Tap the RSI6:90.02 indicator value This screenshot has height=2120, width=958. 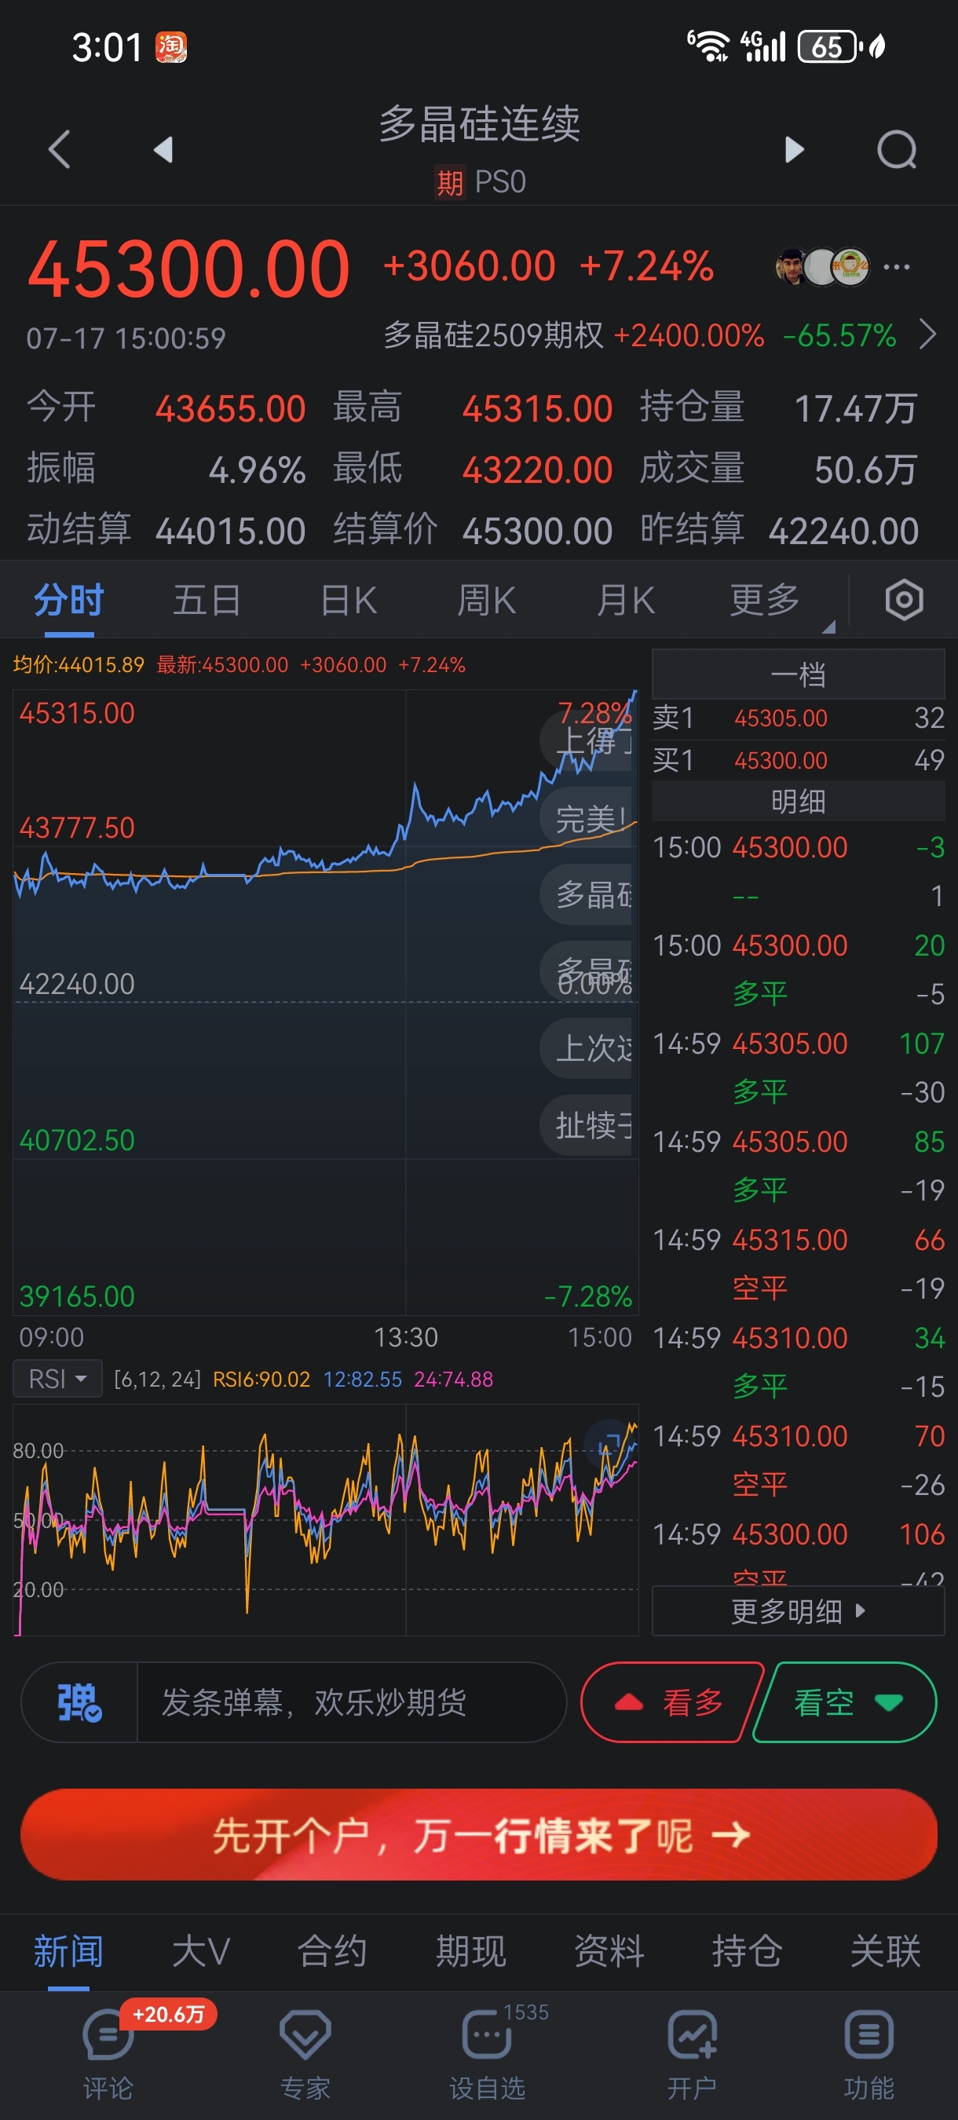[261, 1380]
